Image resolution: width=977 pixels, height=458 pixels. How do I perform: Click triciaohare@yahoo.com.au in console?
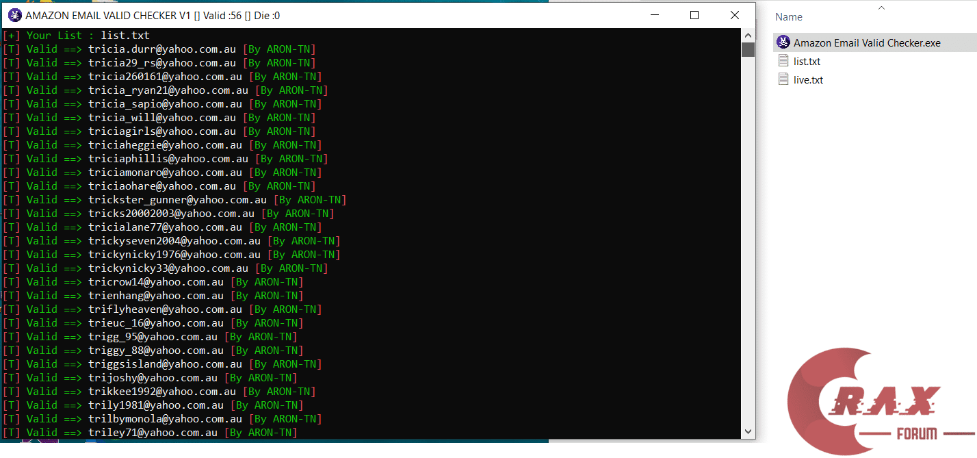click(x=162, y=186)
